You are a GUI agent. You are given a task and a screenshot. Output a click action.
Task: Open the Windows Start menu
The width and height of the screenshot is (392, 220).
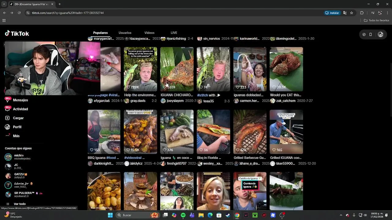point(110,215)
